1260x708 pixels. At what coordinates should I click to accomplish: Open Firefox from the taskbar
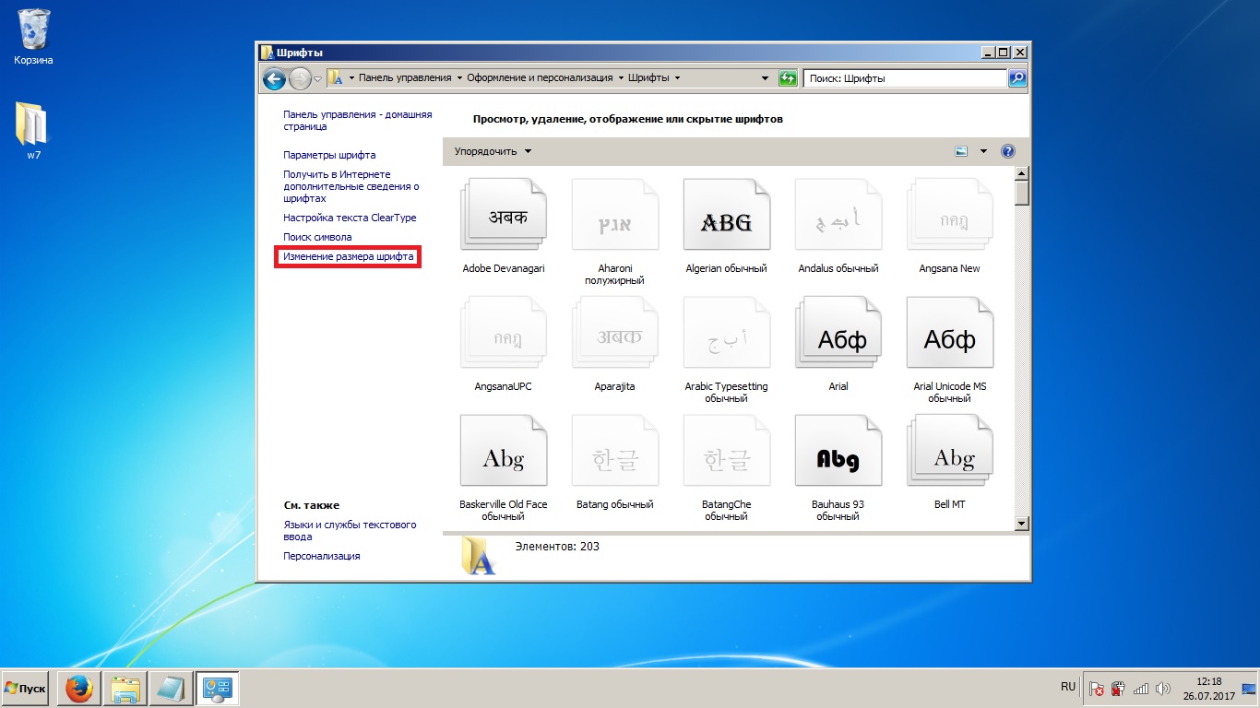pyautogui.click(x=79, y=689)
